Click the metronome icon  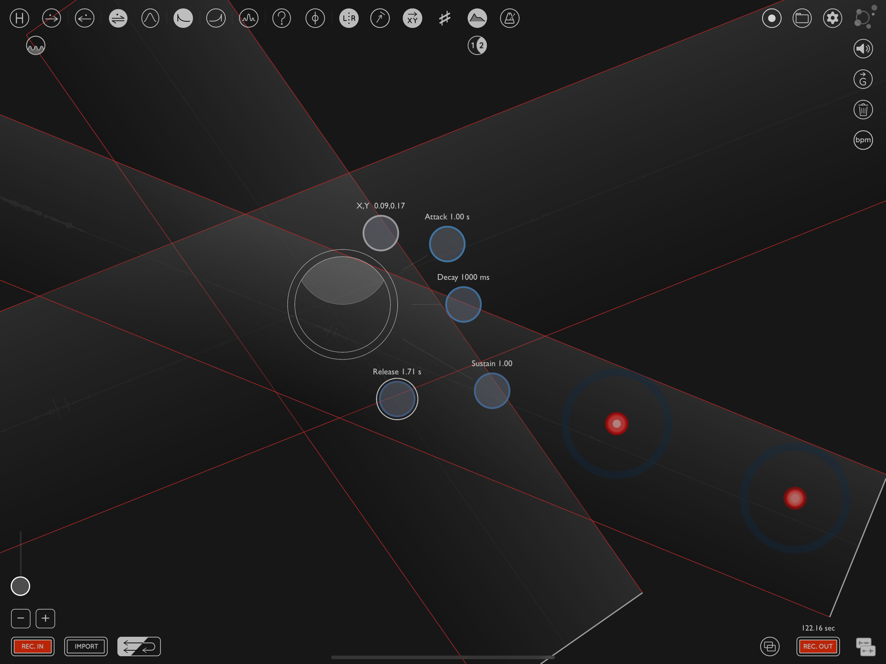pyautogui.click(x=509, y=18)
